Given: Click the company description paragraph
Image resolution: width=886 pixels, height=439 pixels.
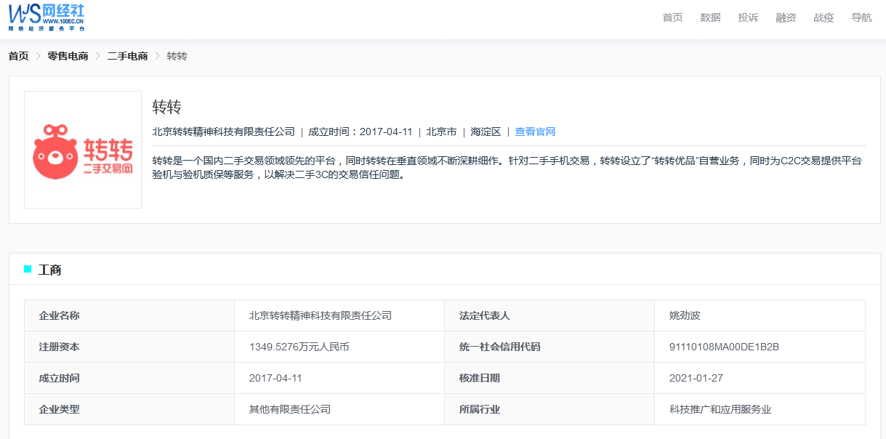Looking at the screenshot, I should (x=507, y=167).
